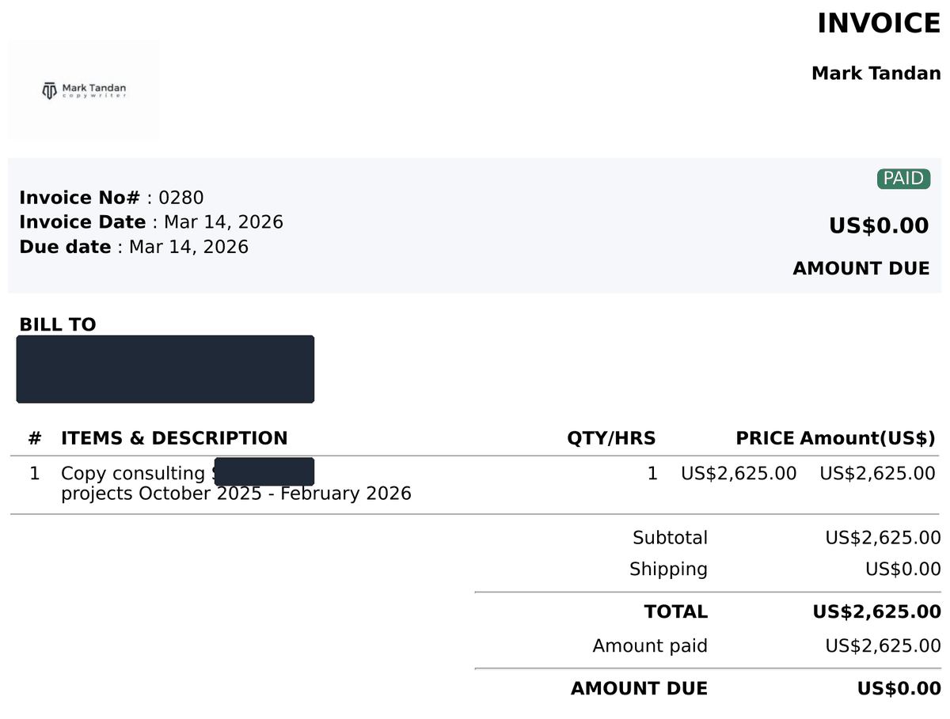Click the Amount paid label
Image resolution: width=950 pixels, height=719 pixels.
650,646
